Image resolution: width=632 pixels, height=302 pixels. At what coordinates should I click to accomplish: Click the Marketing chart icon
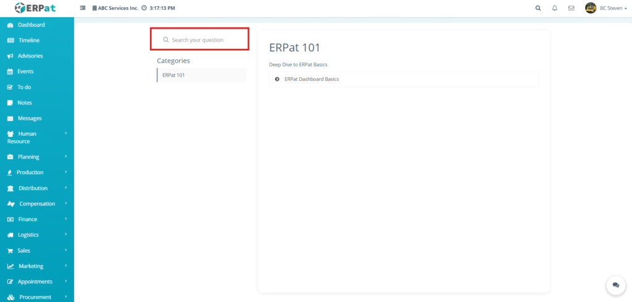coord(11,267)
